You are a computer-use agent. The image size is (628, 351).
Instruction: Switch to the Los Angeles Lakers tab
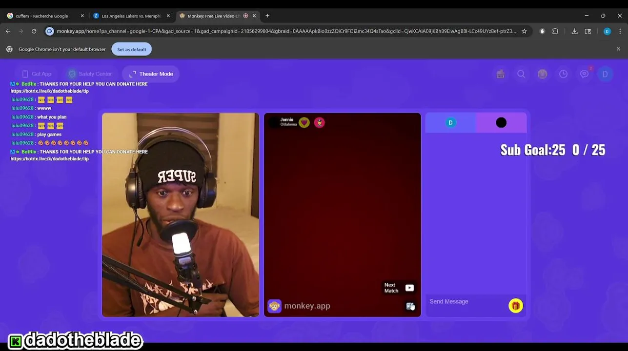pos(131,16)
